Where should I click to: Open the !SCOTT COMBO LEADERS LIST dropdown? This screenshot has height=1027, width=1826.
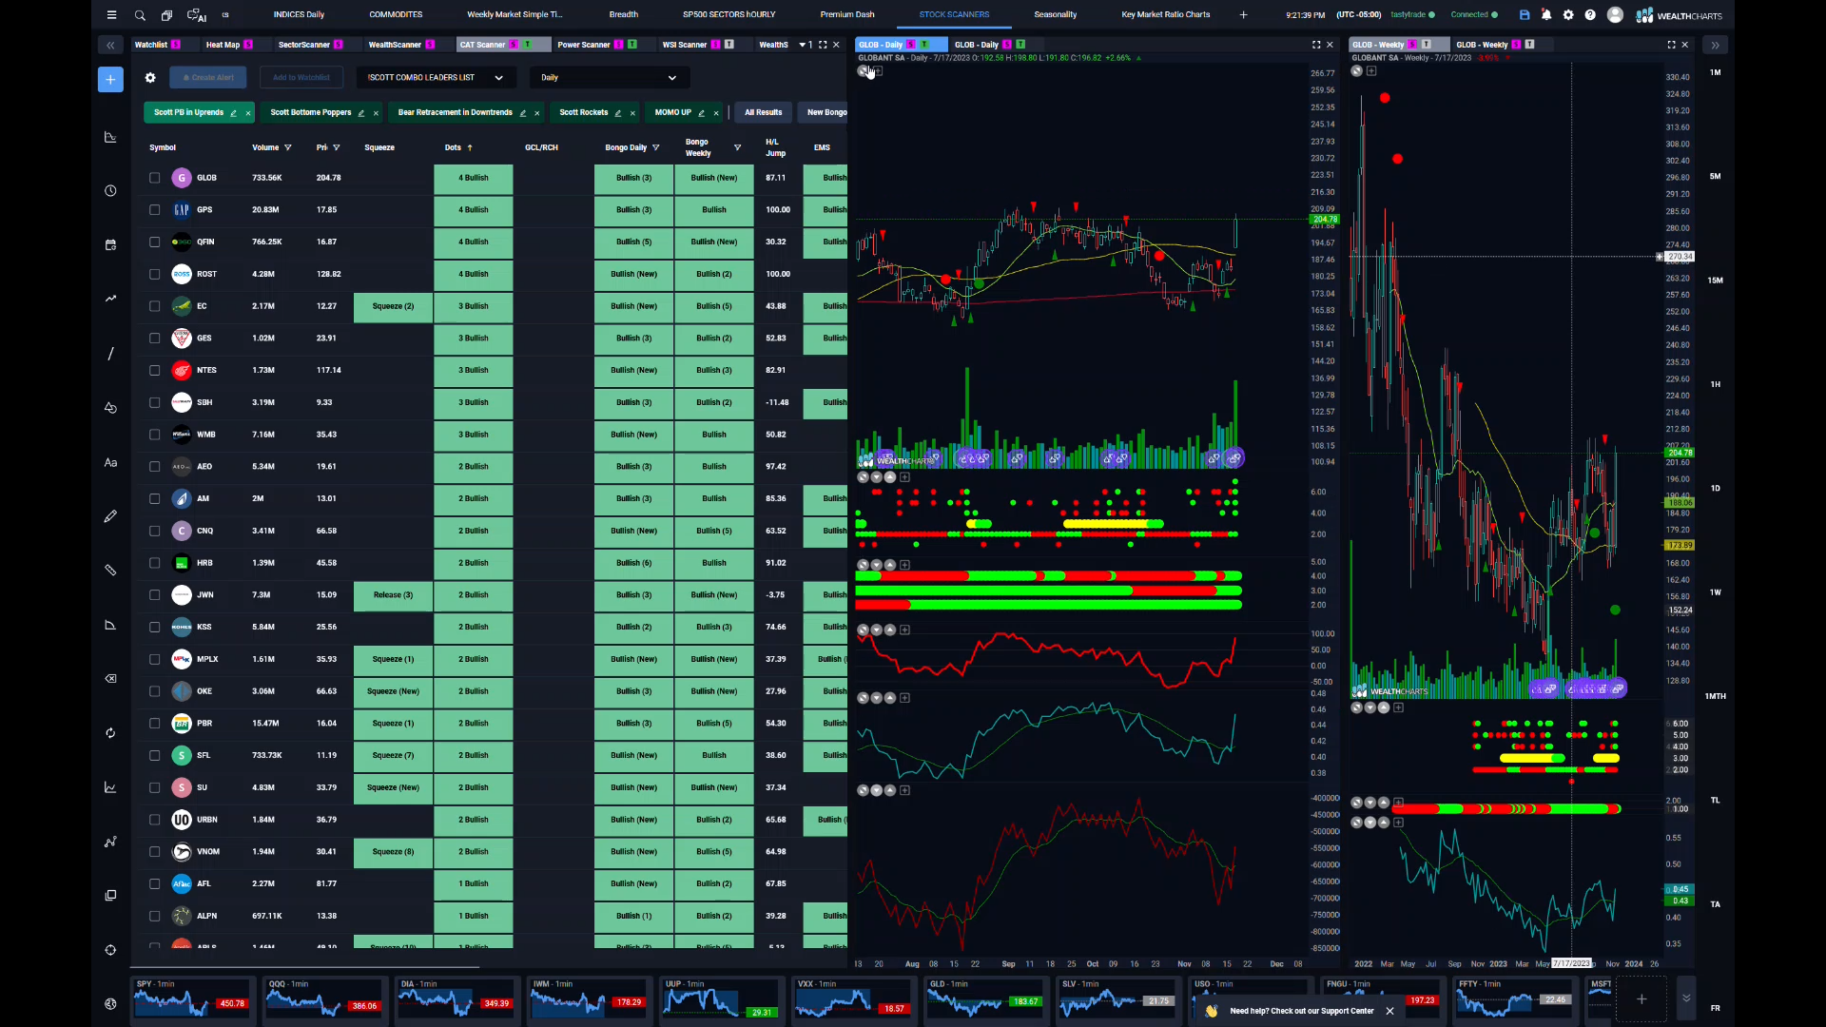click(x=437, y=78)
